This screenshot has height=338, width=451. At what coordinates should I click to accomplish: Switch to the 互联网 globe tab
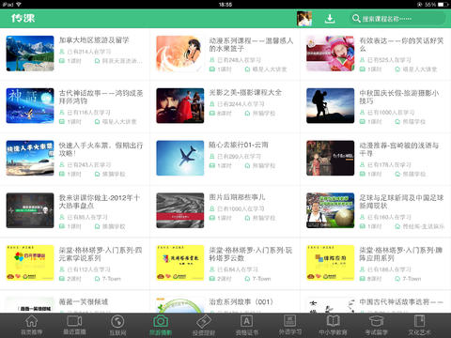pos(117,326)
